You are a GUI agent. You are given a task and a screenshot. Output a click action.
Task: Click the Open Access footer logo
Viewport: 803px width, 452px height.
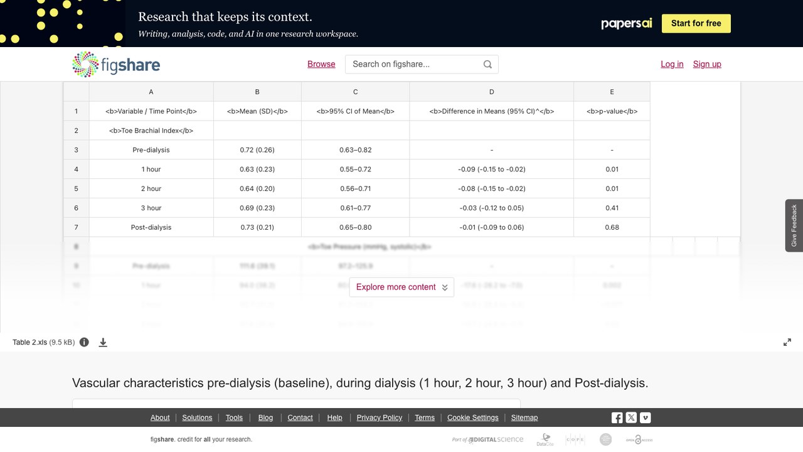coord(639,439)
